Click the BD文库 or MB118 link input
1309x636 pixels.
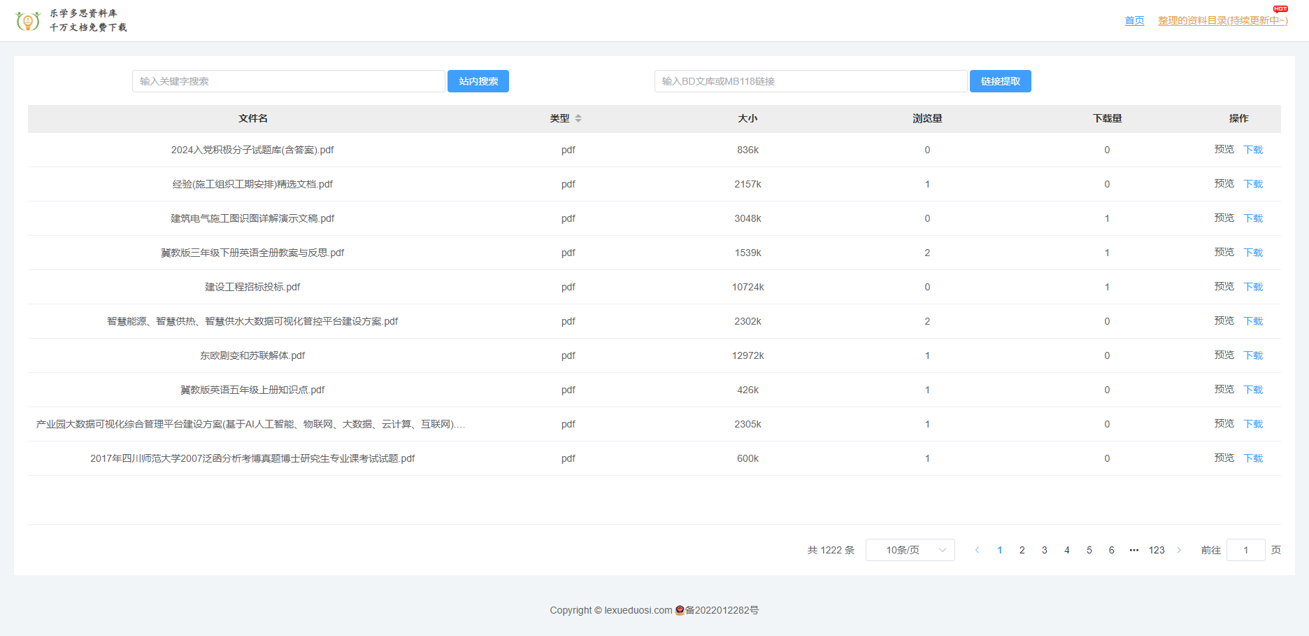click(810, 81)
